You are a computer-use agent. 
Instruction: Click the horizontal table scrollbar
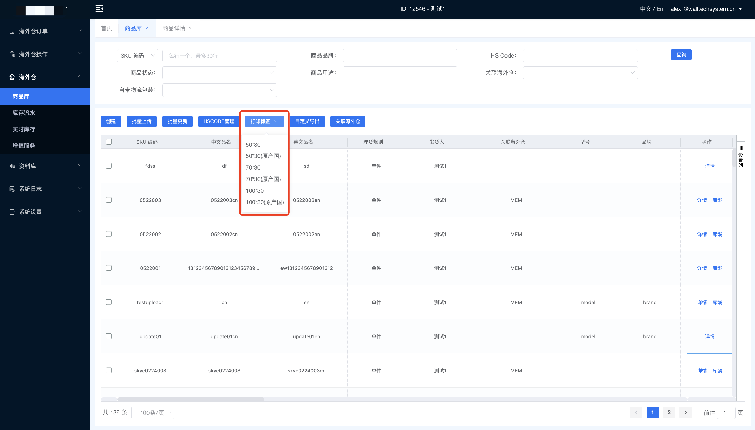(x=191, y=399)
